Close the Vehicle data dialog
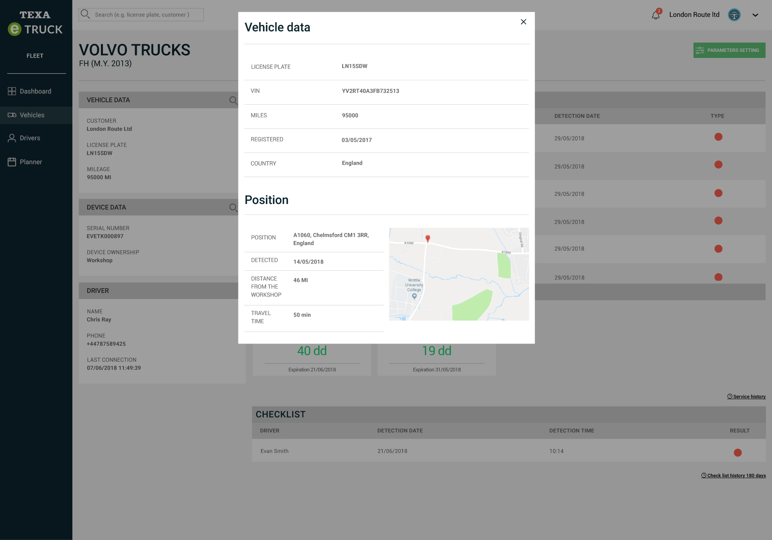 (x=523, y=22)
